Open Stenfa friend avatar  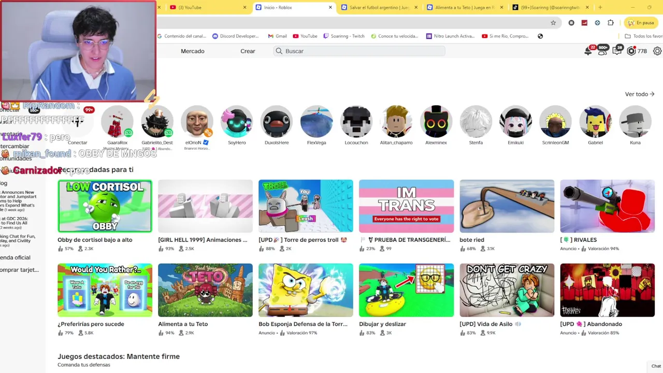(x=476, y=122)
